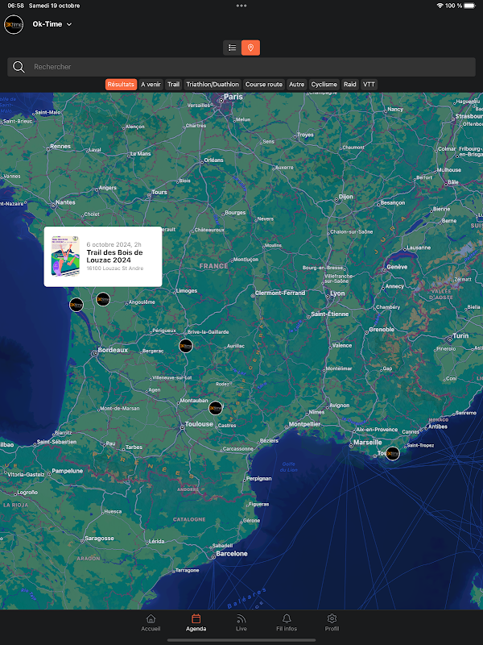Click the Rechercher search field
This screenshot has width=483, height=645.
(242, 67)
